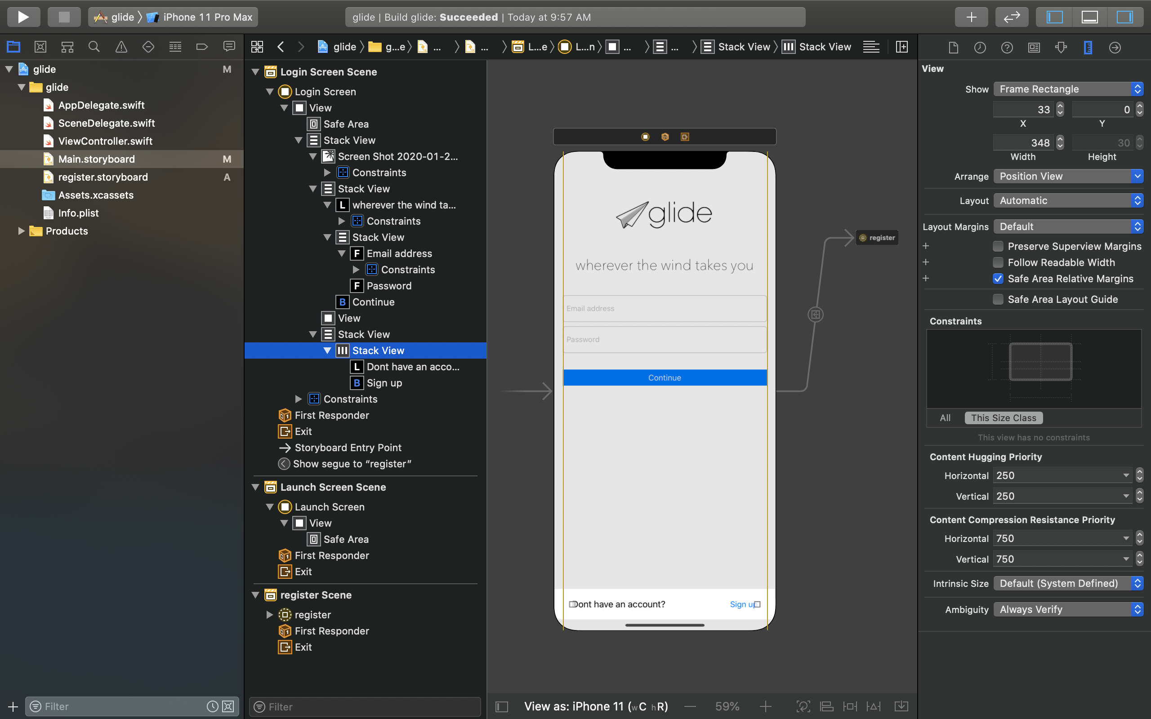1151x719 pixels.
Task: Open the Connections inspector arrow icon
Action: point(1115,47)
